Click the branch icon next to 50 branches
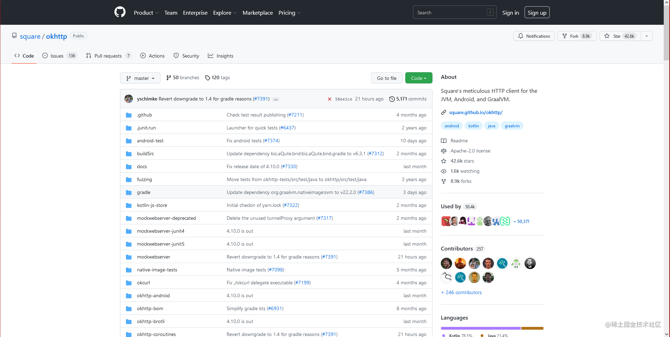Screen dimensions: 670x337 tap(169, 78)
